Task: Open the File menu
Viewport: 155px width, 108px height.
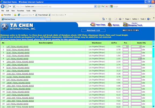Action: point(3,11)
